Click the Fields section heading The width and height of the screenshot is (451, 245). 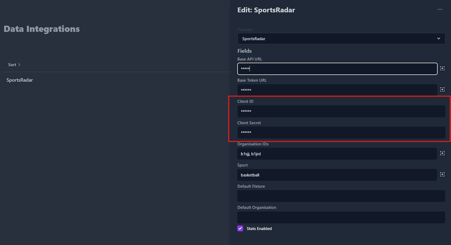(244, 51)
